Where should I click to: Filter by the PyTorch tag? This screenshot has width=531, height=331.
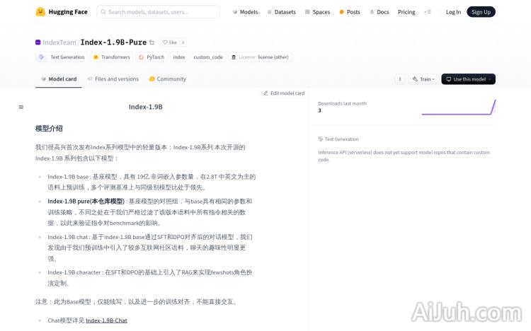pos(152,57)
